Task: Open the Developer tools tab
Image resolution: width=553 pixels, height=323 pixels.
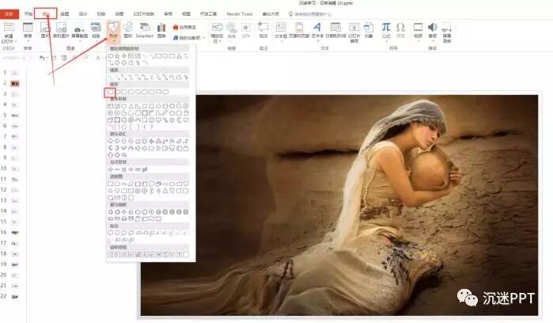Action: click(x=208, y=13)
